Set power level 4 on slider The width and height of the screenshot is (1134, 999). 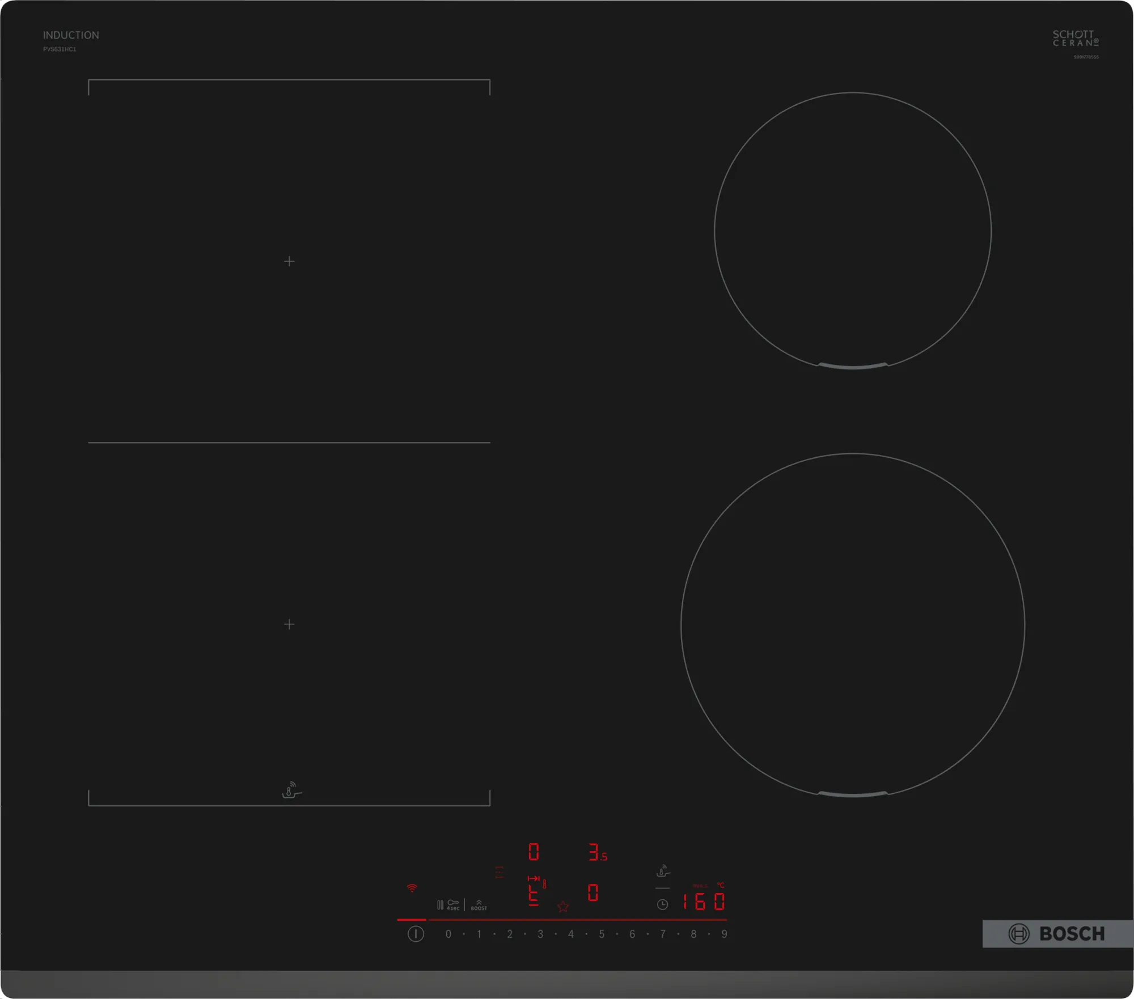coord(571,934)
